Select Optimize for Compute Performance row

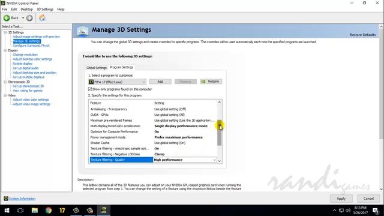click(x=153, y=132)
